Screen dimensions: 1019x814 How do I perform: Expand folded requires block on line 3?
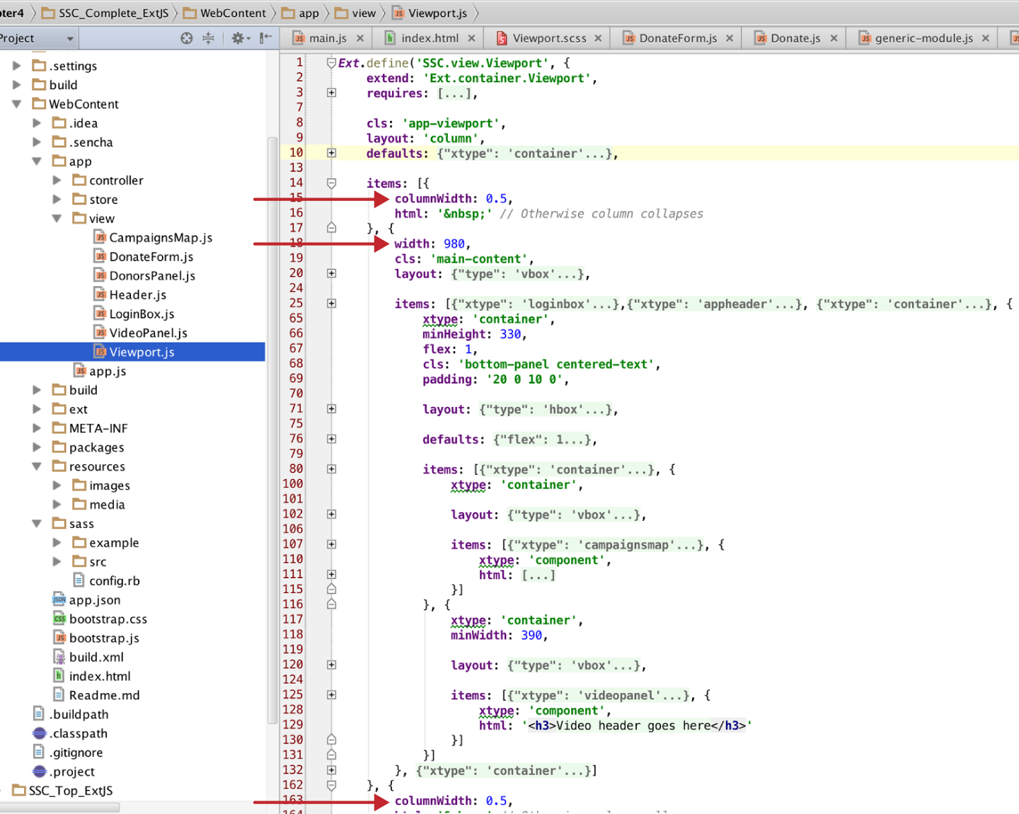pyautogui.click(x=331, y=93)
